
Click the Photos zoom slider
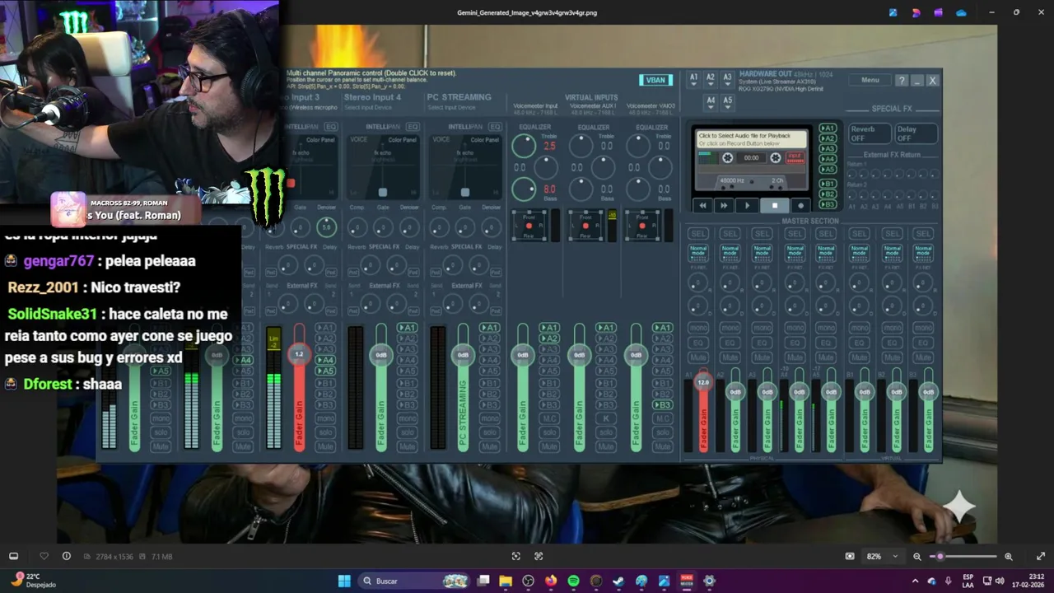962,557
